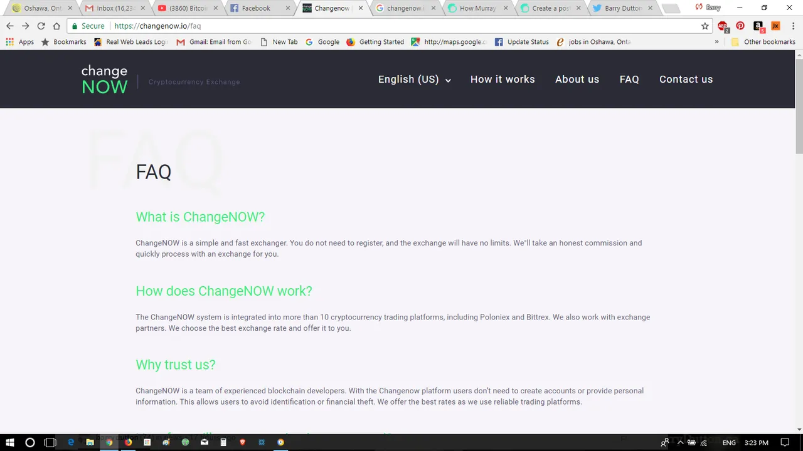Launch Microsoft Edge from the taskbar
This screenshot has height=451, width=803.
point(71,442)
